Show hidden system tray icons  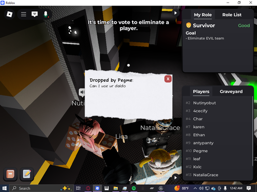coord(195,188)
